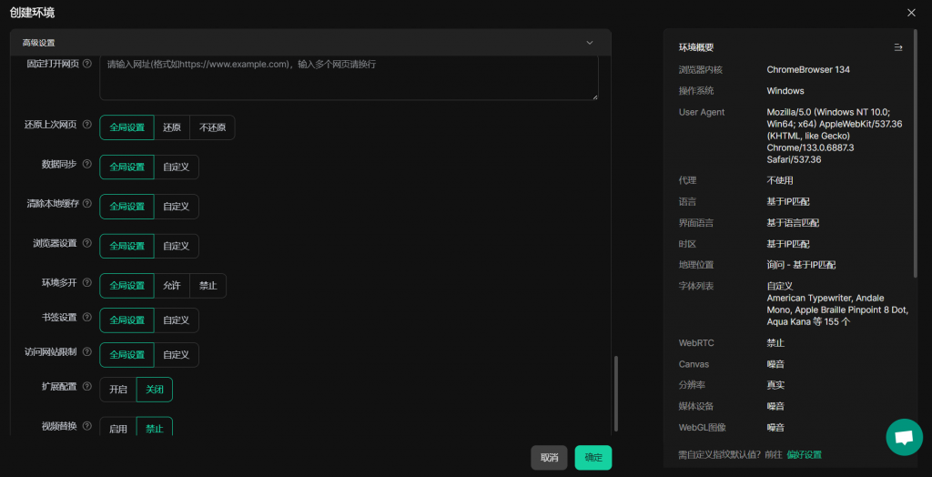Choose 自定义 for 书签设置
The height and width of the screenshot is (477, 932).
177,320
